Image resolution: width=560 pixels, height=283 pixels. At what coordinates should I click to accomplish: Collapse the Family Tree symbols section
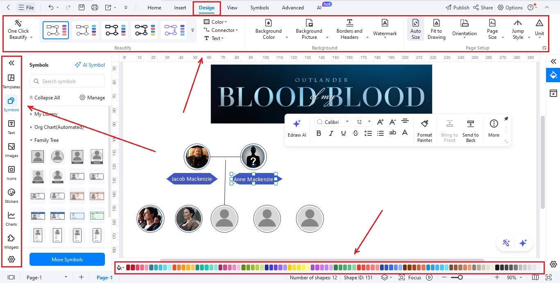coord(46,140)
